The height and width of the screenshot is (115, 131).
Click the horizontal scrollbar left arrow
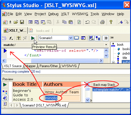[4, 61]
